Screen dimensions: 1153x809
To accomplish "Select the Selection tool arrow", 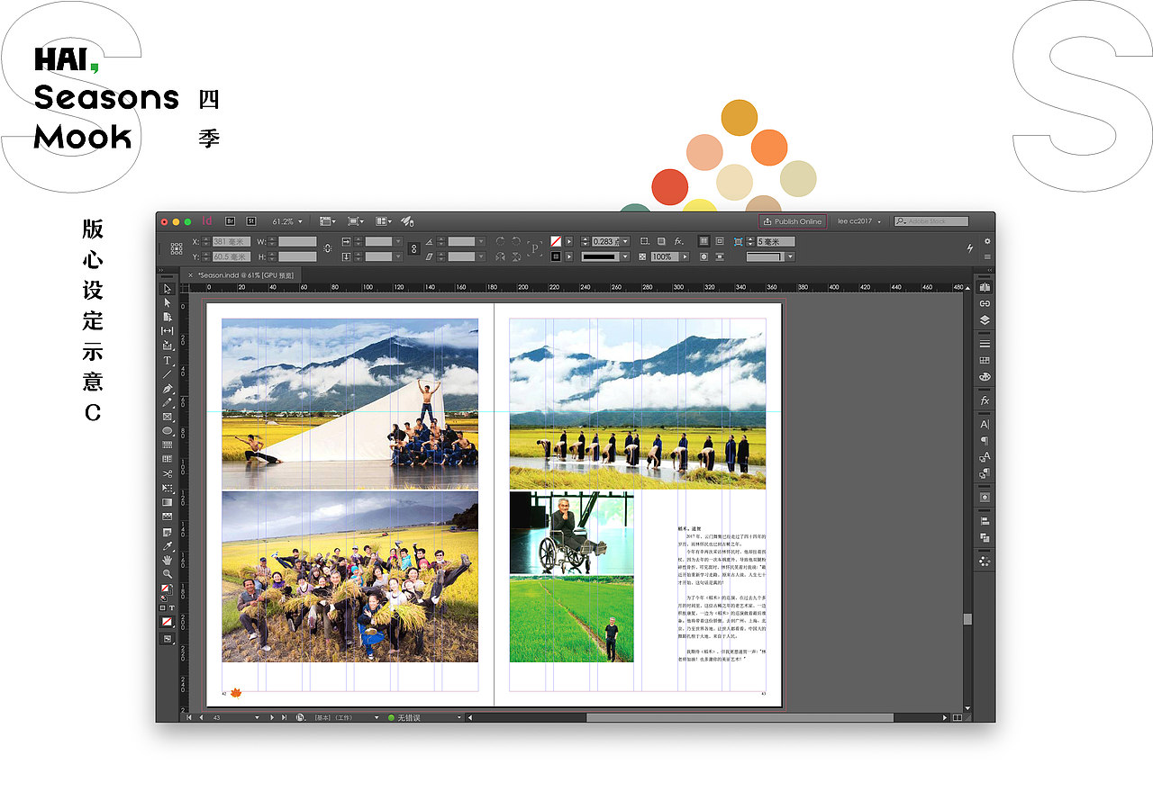I will click(x=168, y=289).
